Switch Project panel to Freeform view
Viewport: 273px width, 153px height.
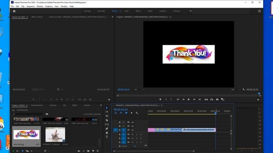[27, 151]
